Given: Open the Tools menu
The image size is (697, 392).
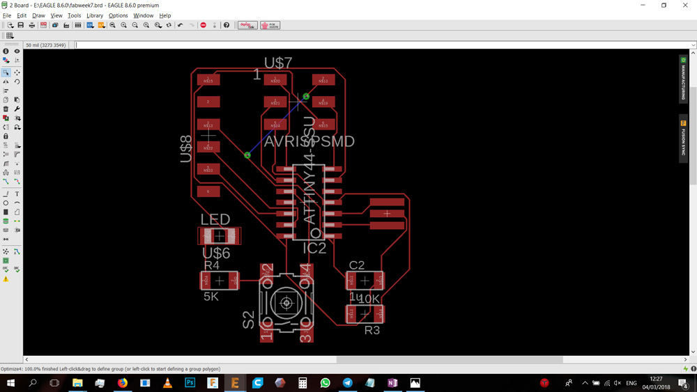Looking at the screenshot, I should [75, 15].
